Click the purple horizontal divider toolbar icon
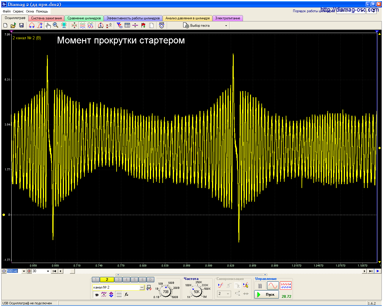This screenshot has width=383, height=307. pyautogui.click(x=135, y=26)
